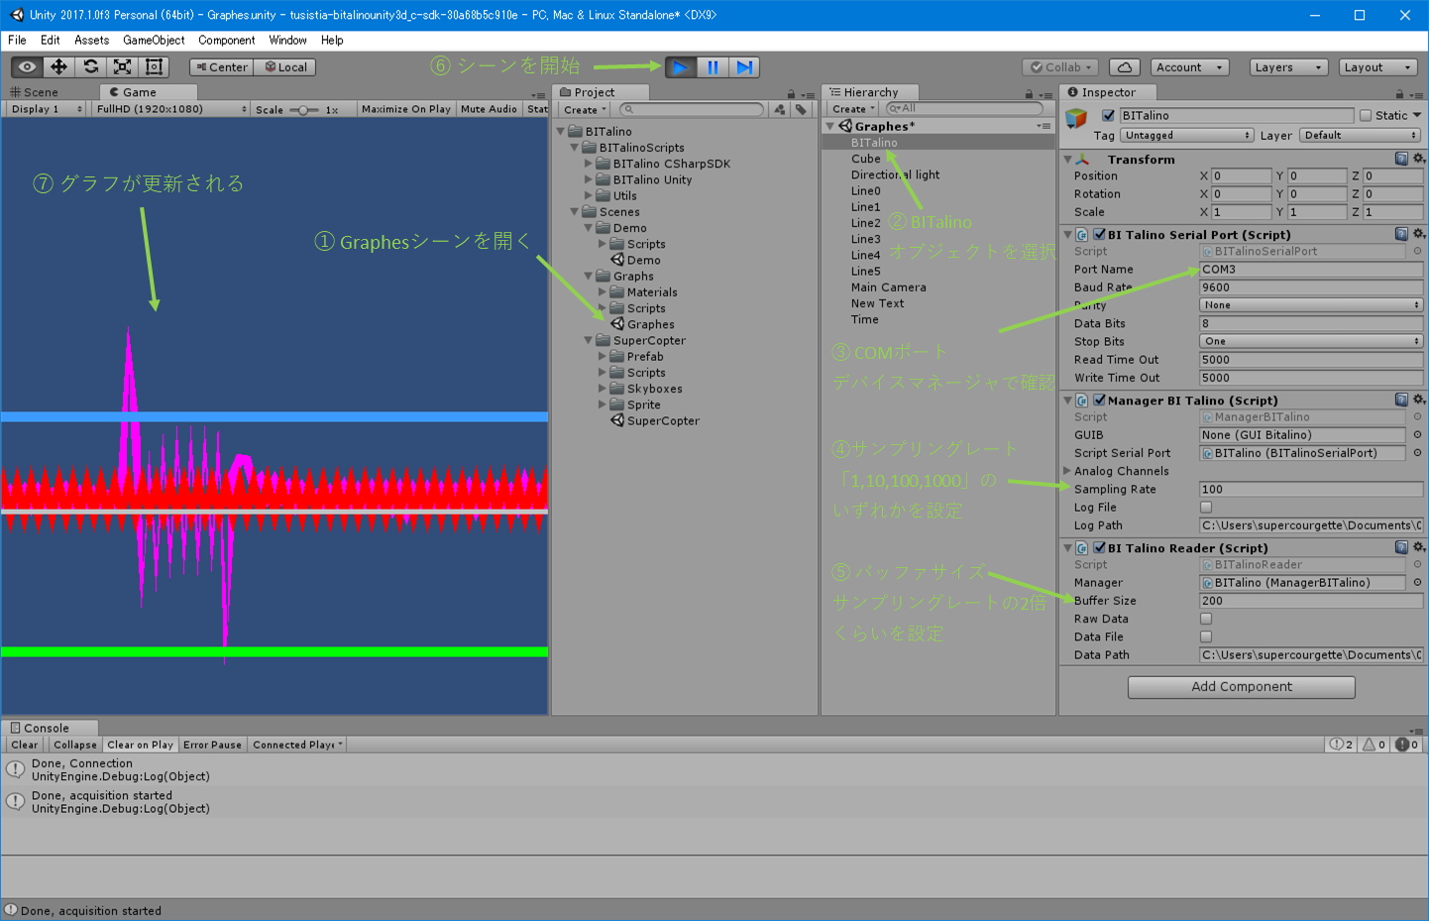Screen dimensions: 1429x921
Task: Switch to the Scene tab
Action: [35, 92]
